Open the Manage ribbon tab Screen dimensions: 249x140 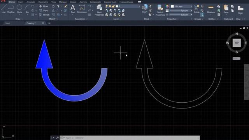(x=63, y=2)
